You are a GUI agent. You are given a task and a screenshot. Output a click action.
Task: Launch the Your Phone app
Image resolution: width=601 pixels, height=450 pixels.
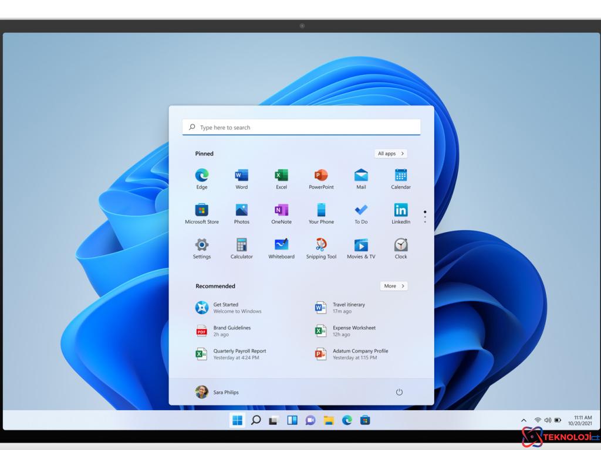tap(321, 209)
